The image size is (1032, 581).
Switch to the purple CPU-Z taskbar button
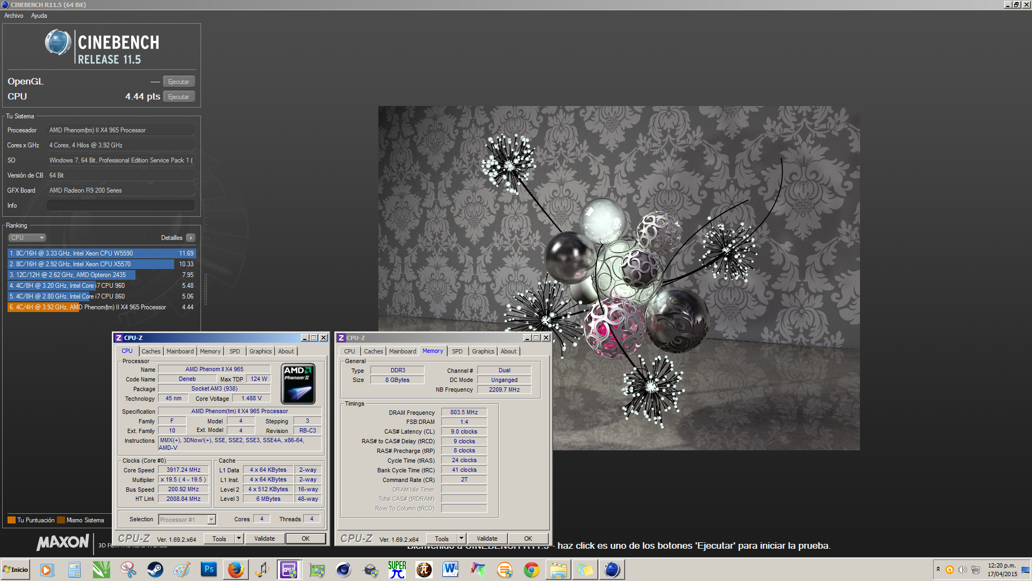[x=289, y=570]
